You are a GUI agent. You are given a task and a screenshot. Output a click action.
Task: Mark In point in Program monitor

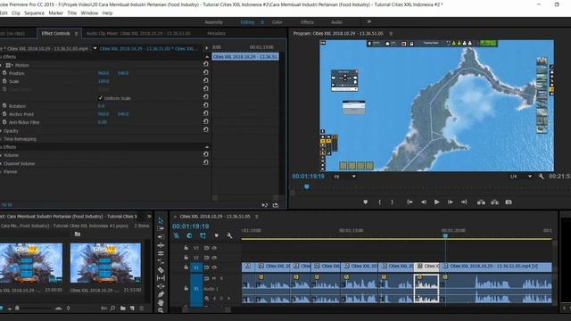click(x=380, y=202)
